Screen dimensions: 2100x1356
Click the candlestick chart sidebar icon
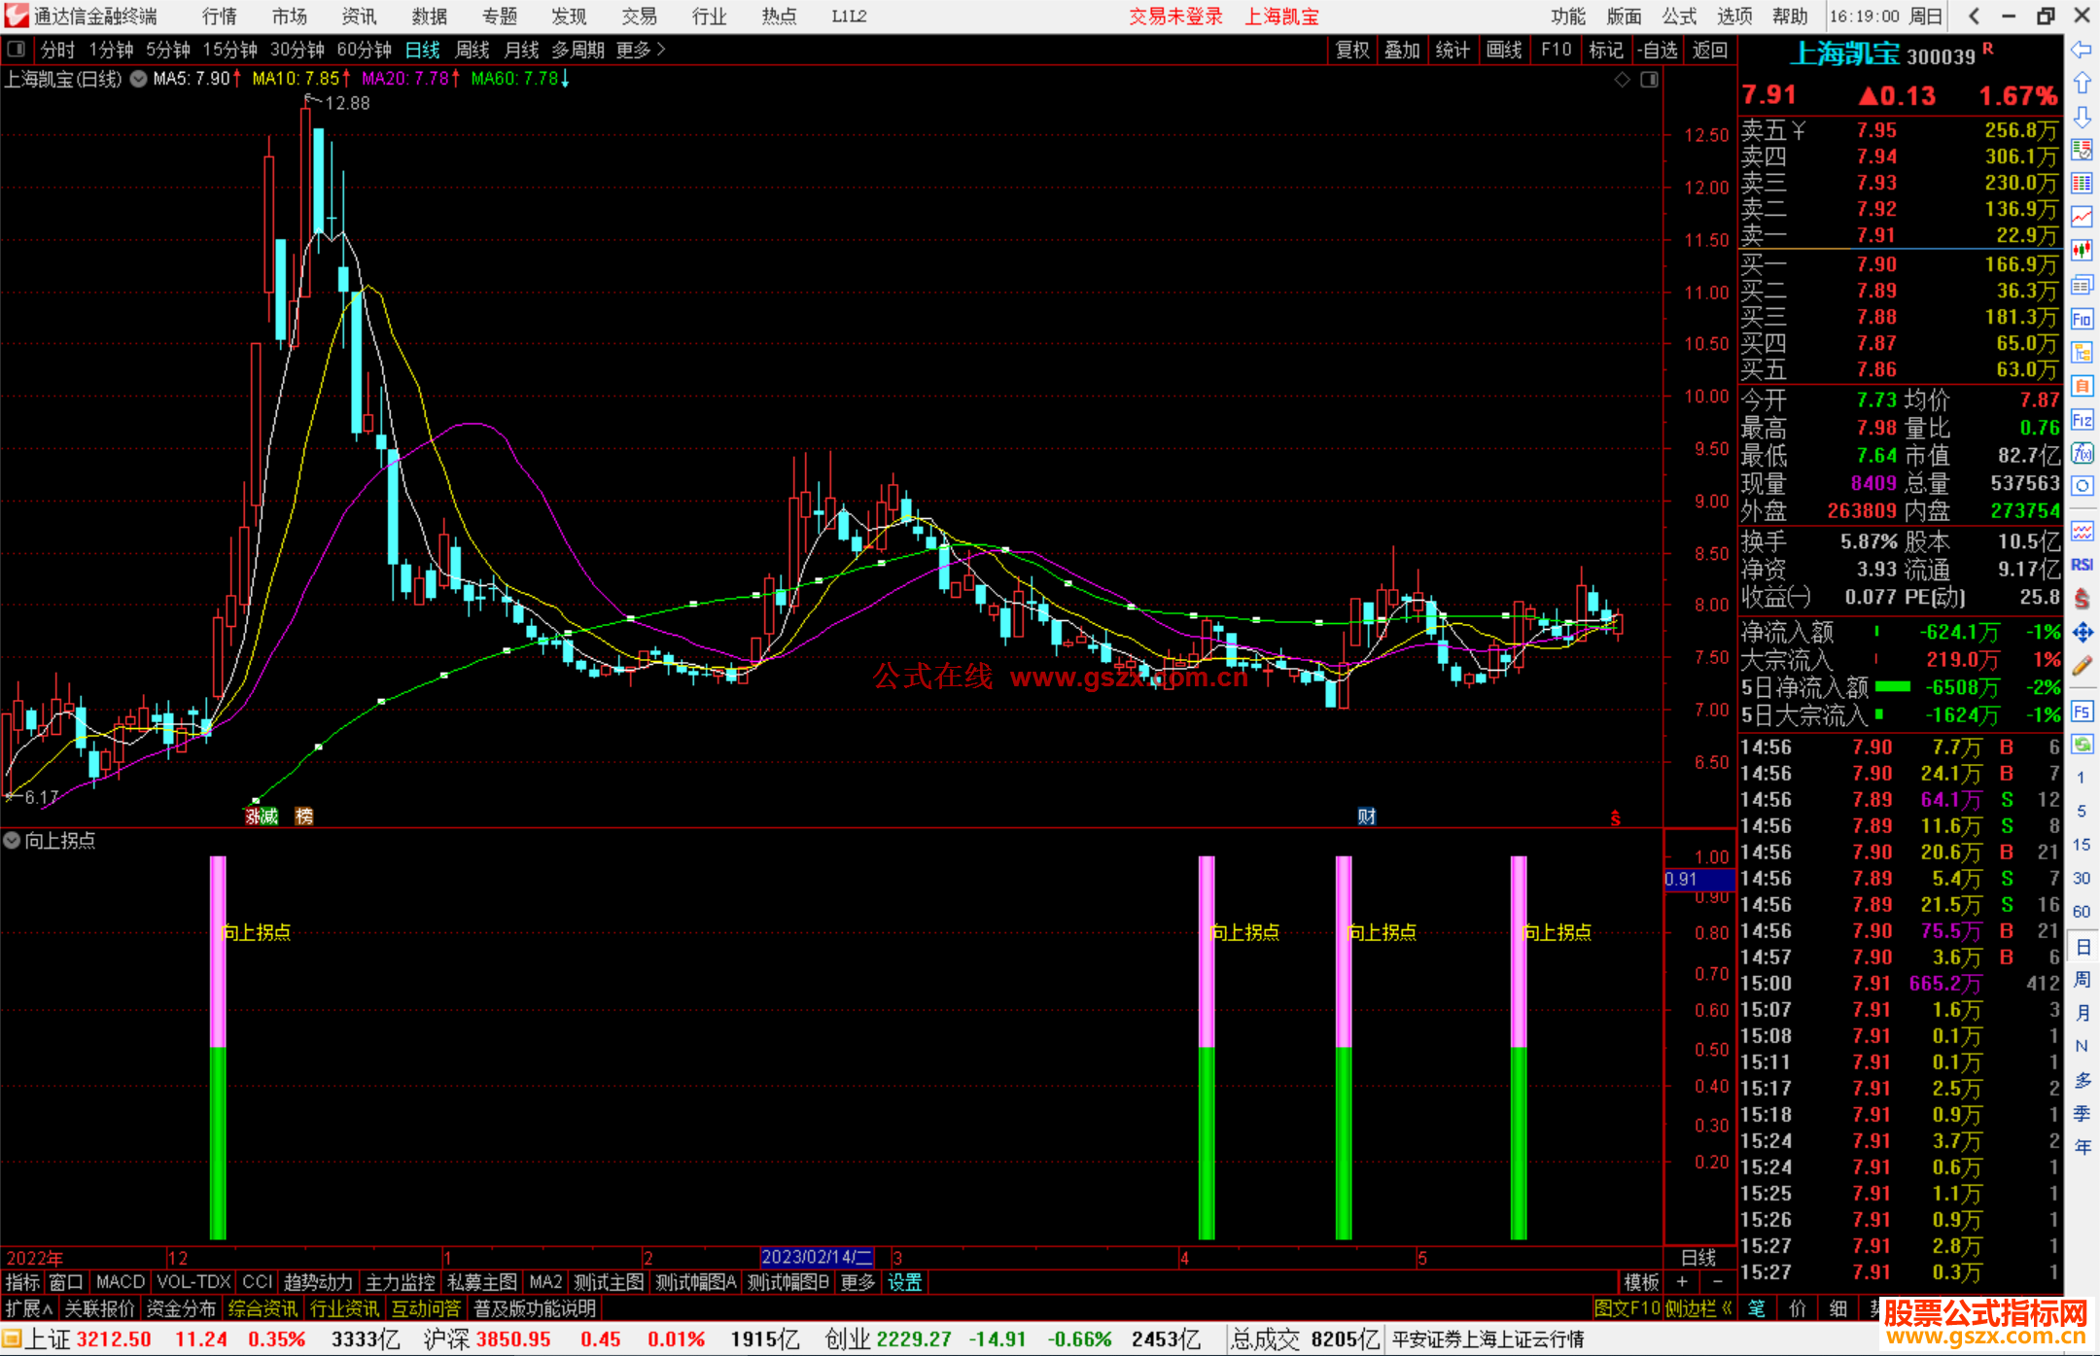pyautogui.click(x=2082, y=251)
